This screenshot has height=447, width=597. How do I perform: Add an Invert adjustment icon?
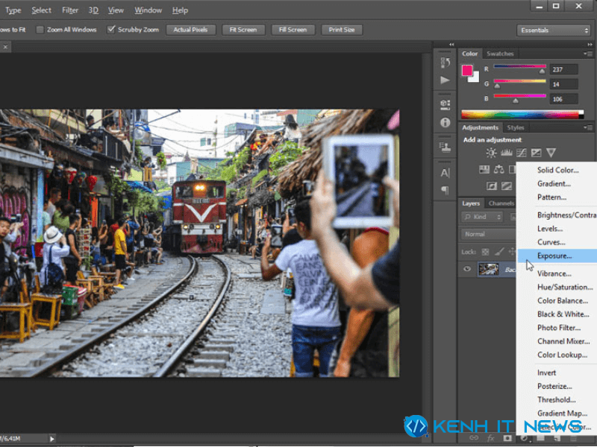(492, 186)
